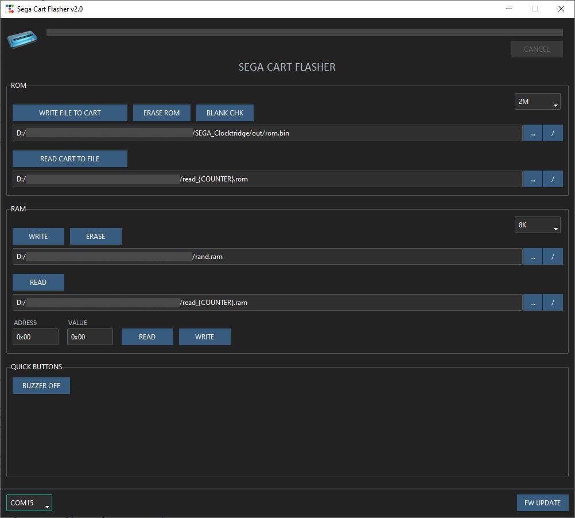The width and height of the screenshot is (575, 518).
Task: Open FW UPDATE firmware updater
Action: (x=542, y=502)
